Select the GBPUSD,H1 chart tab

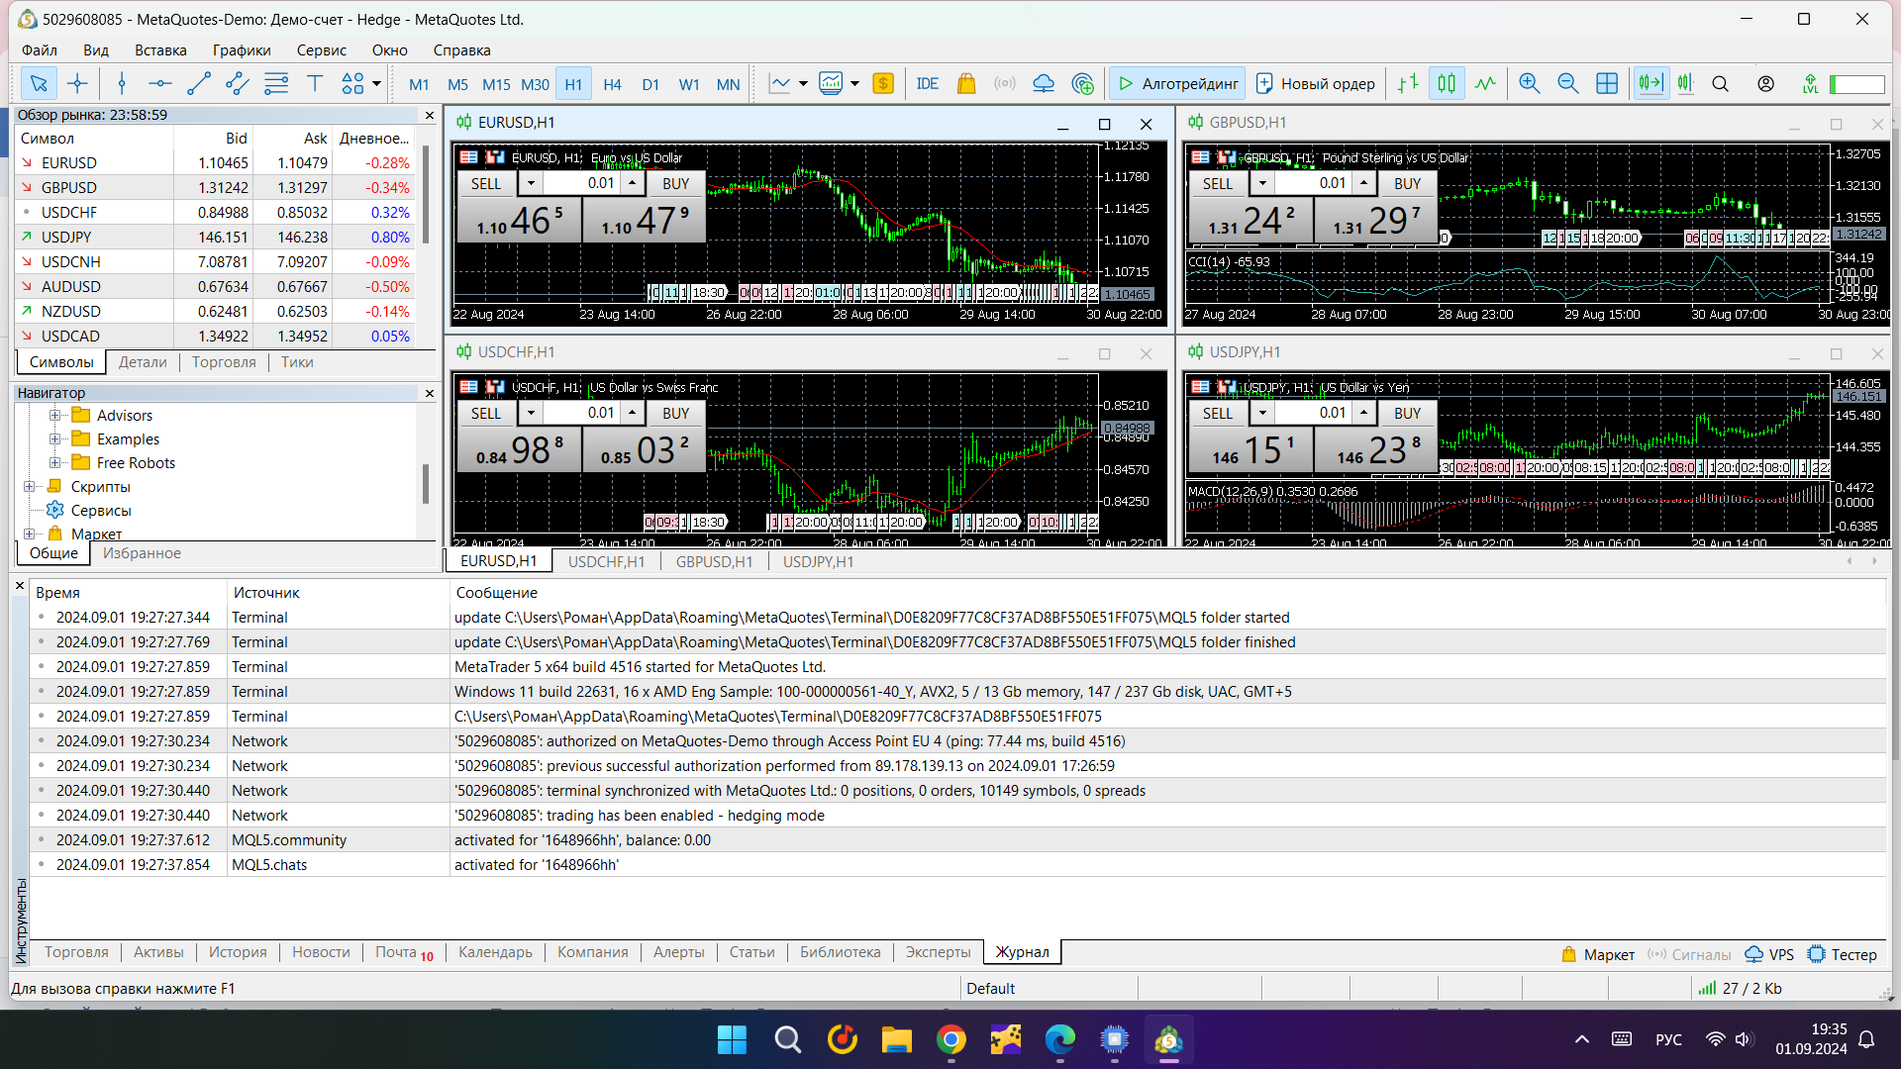[714, 561]
